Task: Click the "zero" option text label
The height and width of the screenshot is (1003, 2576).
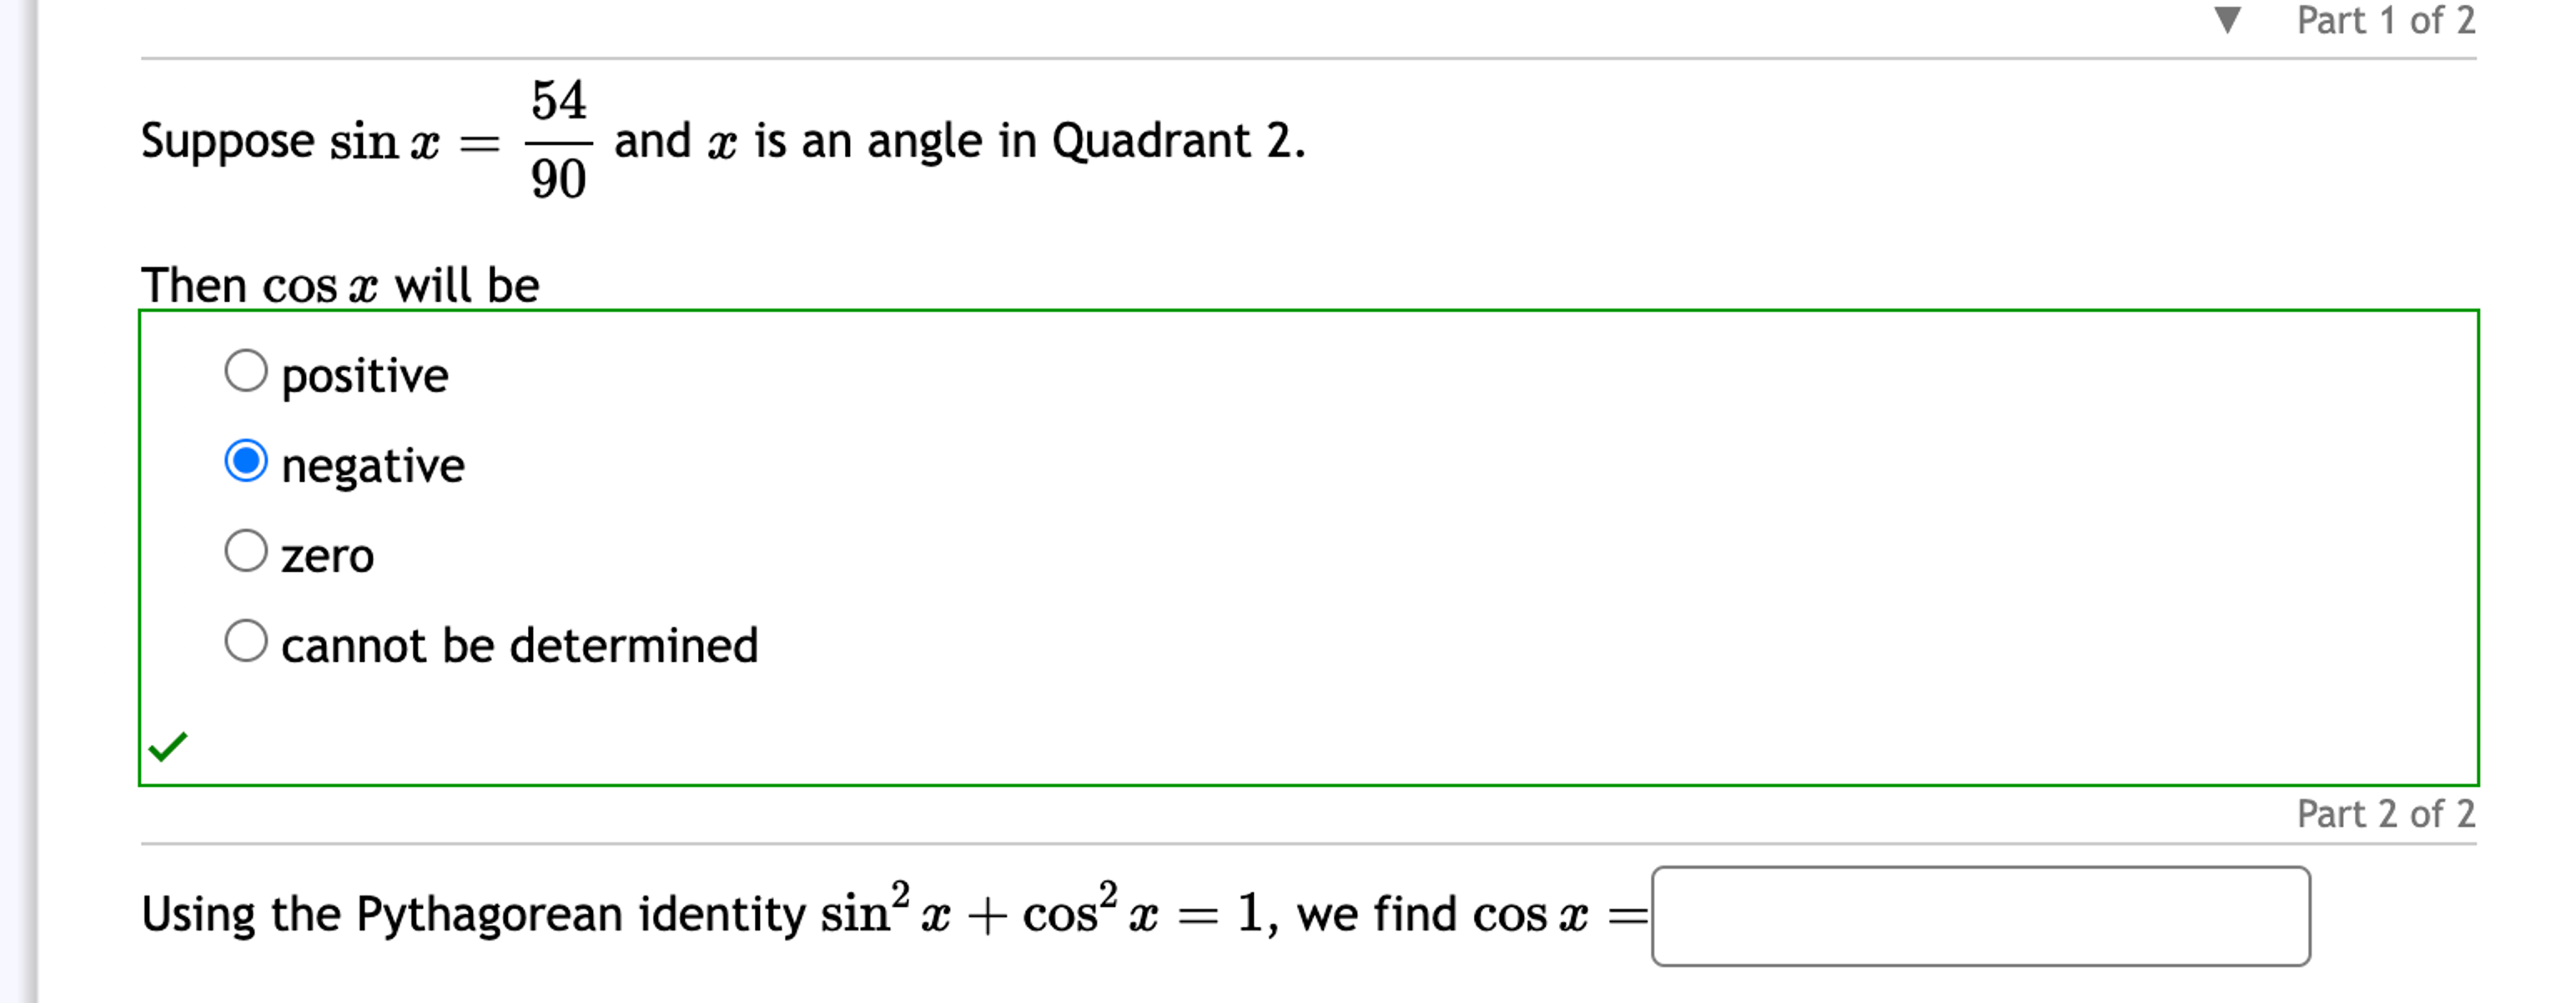Action: point(328,555)
